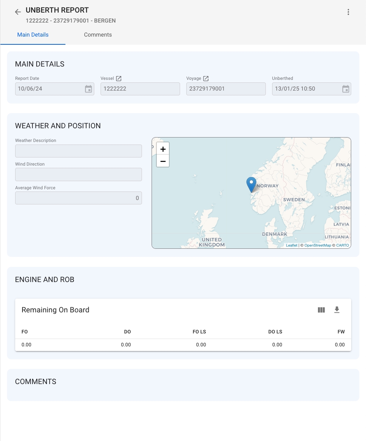The height and width of the screenshot is (441, 366).
Task: Follow the CARTO attribution link
Action: tap(342, 245)
